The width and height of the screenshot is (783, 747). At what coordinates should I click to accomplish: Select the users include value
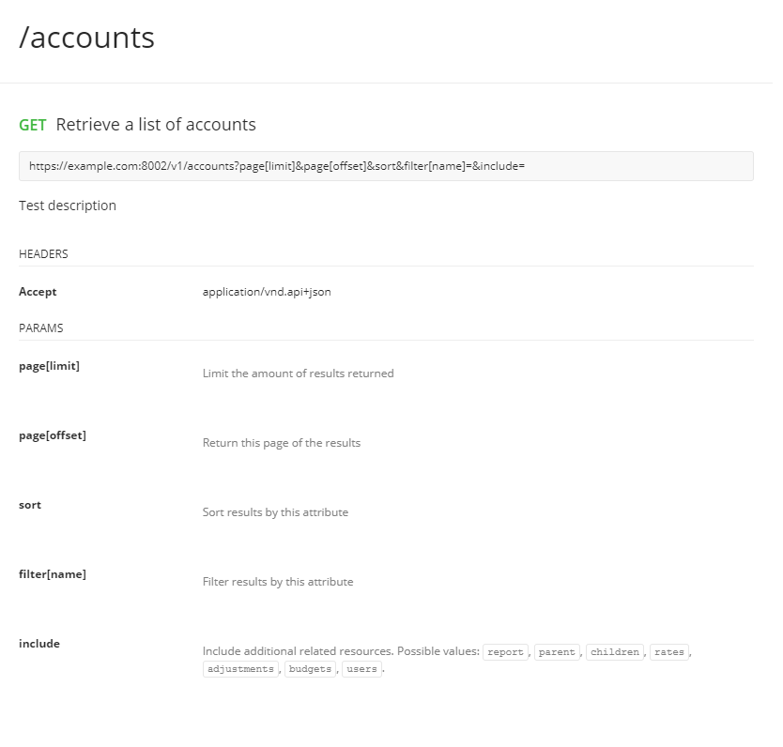[x=361, y=669]
